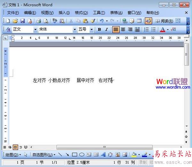This screenshot has width=192, height=167.
Task: Click the vertical scrollbar thumb
Action: [186, 54]
